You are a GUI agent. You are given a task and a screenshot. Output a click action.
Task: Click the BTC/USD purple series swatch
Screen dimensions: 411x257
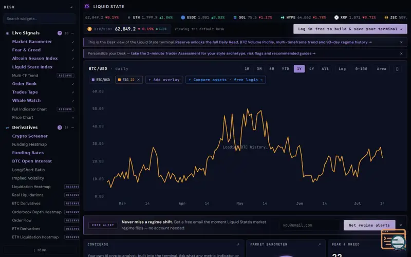coord(93,80)
